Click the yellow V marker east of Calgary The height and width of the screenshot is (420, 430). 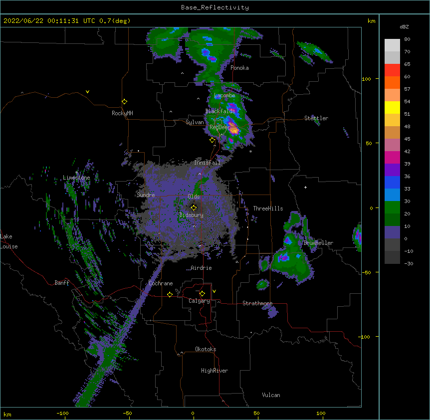pyautogui.click(x=214, y=291)
